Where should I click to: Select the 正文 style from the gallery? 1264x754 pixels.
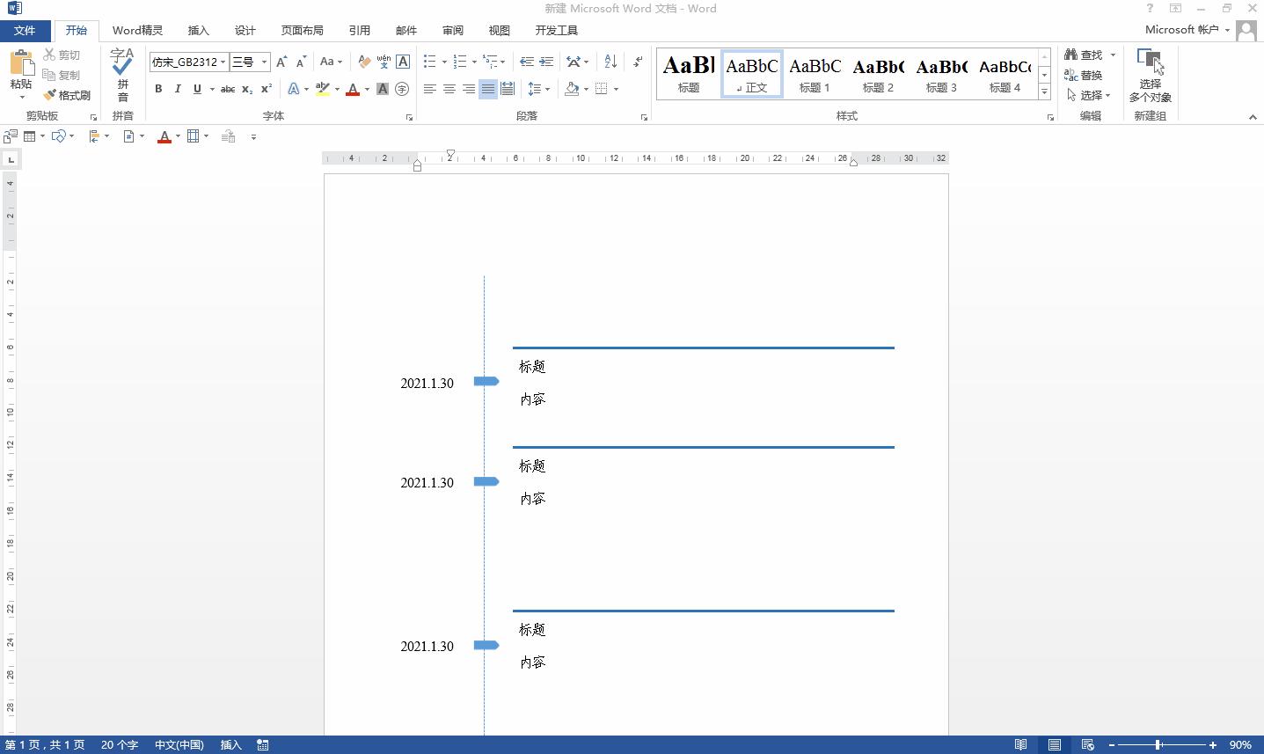coord(751,74)
